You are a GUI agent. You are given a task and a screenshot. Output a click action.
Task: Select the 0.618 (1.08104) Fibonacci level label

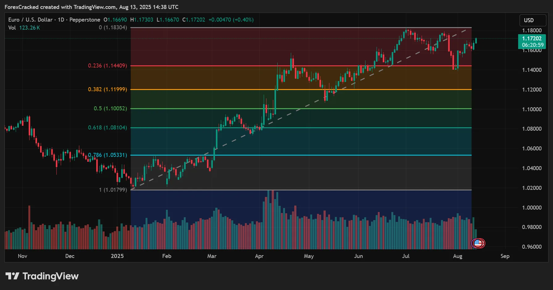point(107,128)
